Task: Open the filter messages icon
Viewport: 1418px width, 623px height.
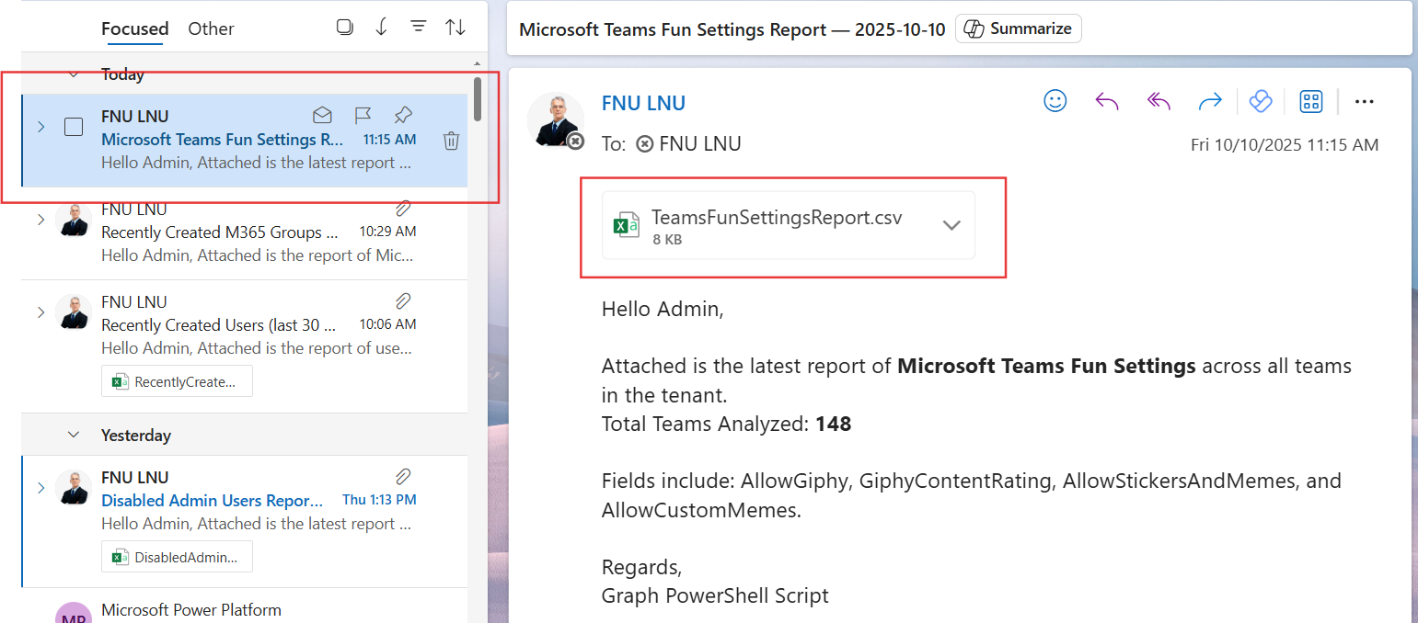Action: coord(418,28)
